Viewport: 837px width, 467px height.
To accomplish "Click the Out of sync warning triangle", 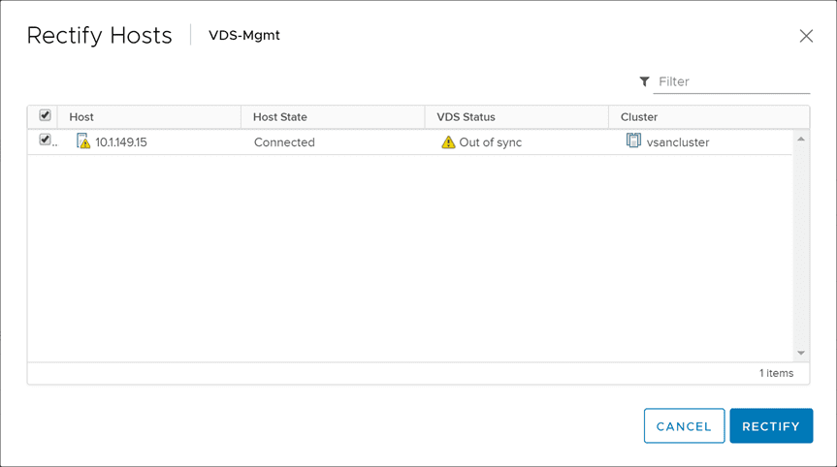I will point(448,142).
